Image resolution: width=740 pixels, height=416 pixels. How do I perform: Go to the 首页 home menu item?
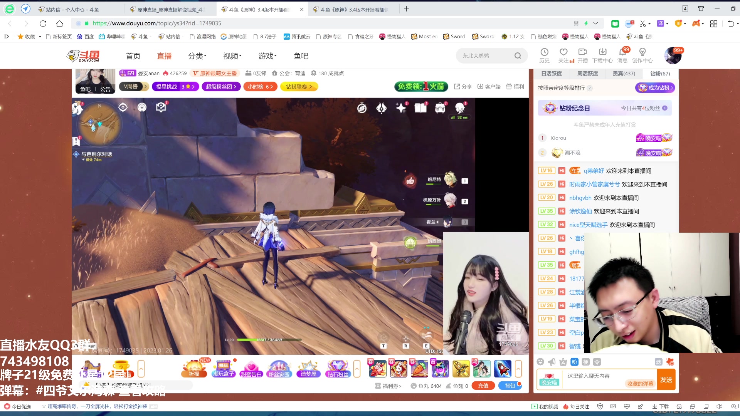[x=133, y=56]
